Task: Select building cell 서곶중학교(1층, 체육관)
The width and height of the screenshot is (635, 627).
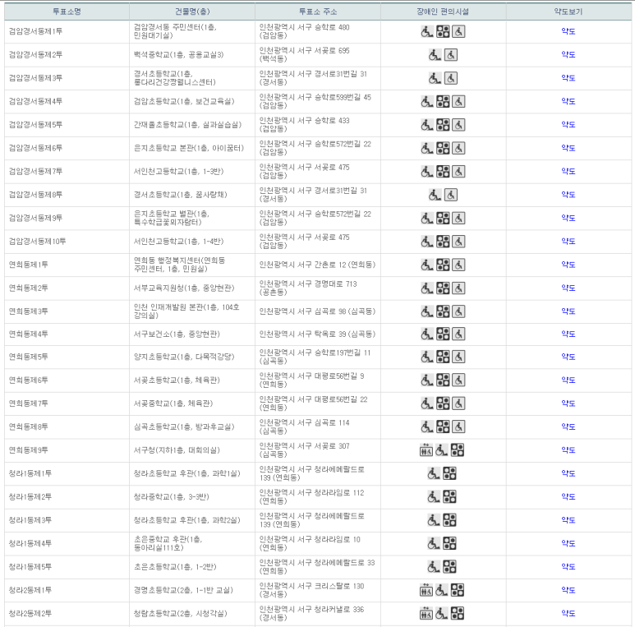Action: (173, 403)
